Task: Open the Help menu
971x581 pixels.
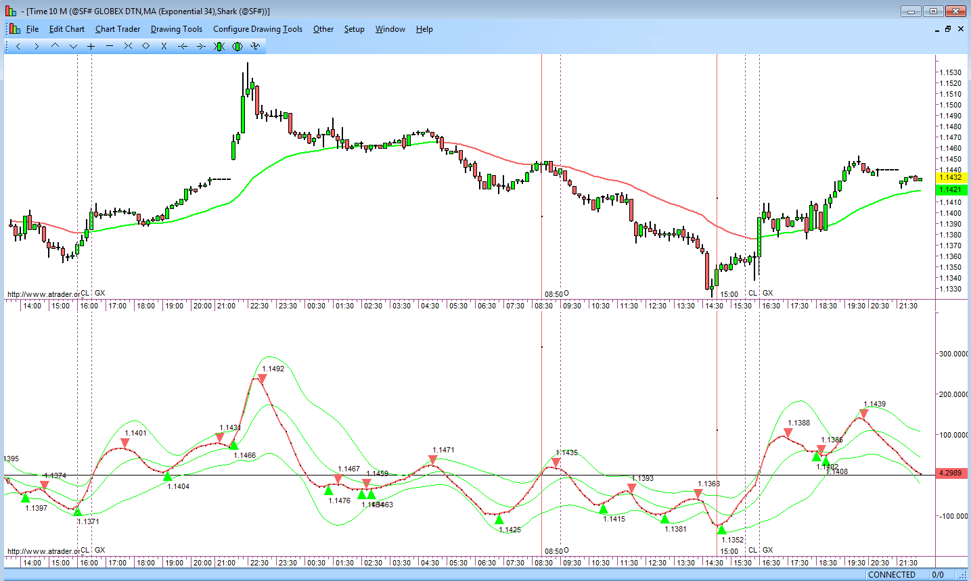Action: point(424,29)
